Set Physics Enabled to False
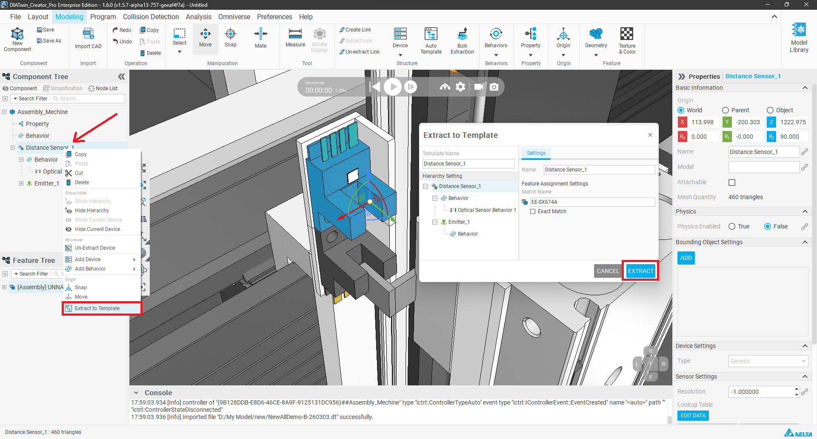This screenshot has width=817, height=439. coord(768,226)
